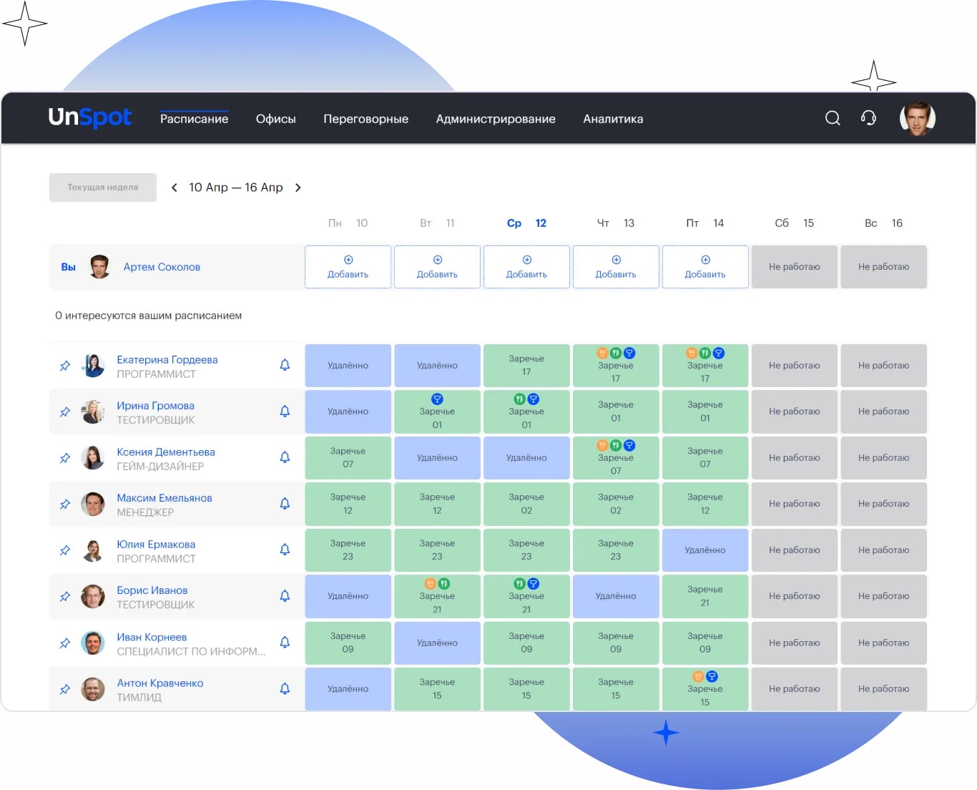Toggle notification bell for Юлия Ермакова
This screenshot has width=977, height=790.
(x=285, y=550)
